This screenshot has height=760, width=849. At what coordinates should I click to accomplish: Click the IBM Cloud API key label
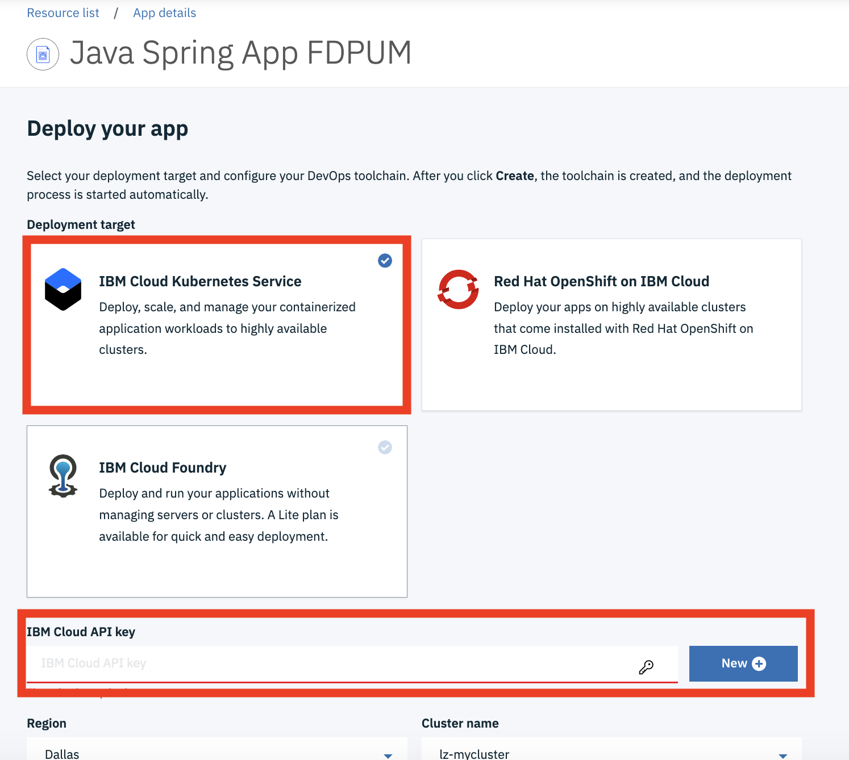point(81,632)
